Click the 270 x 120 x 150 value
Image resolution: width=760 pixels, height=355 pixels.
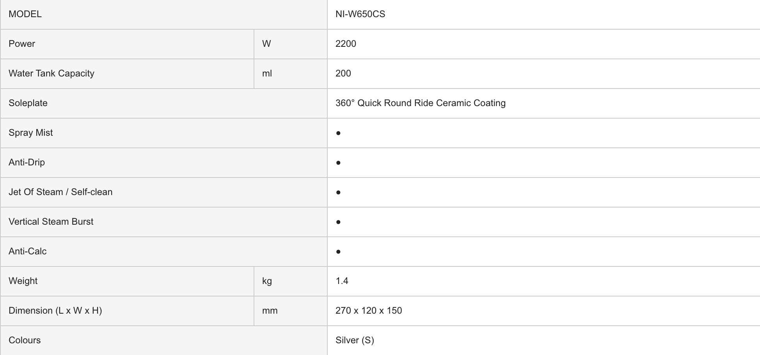tap(368, 311)
